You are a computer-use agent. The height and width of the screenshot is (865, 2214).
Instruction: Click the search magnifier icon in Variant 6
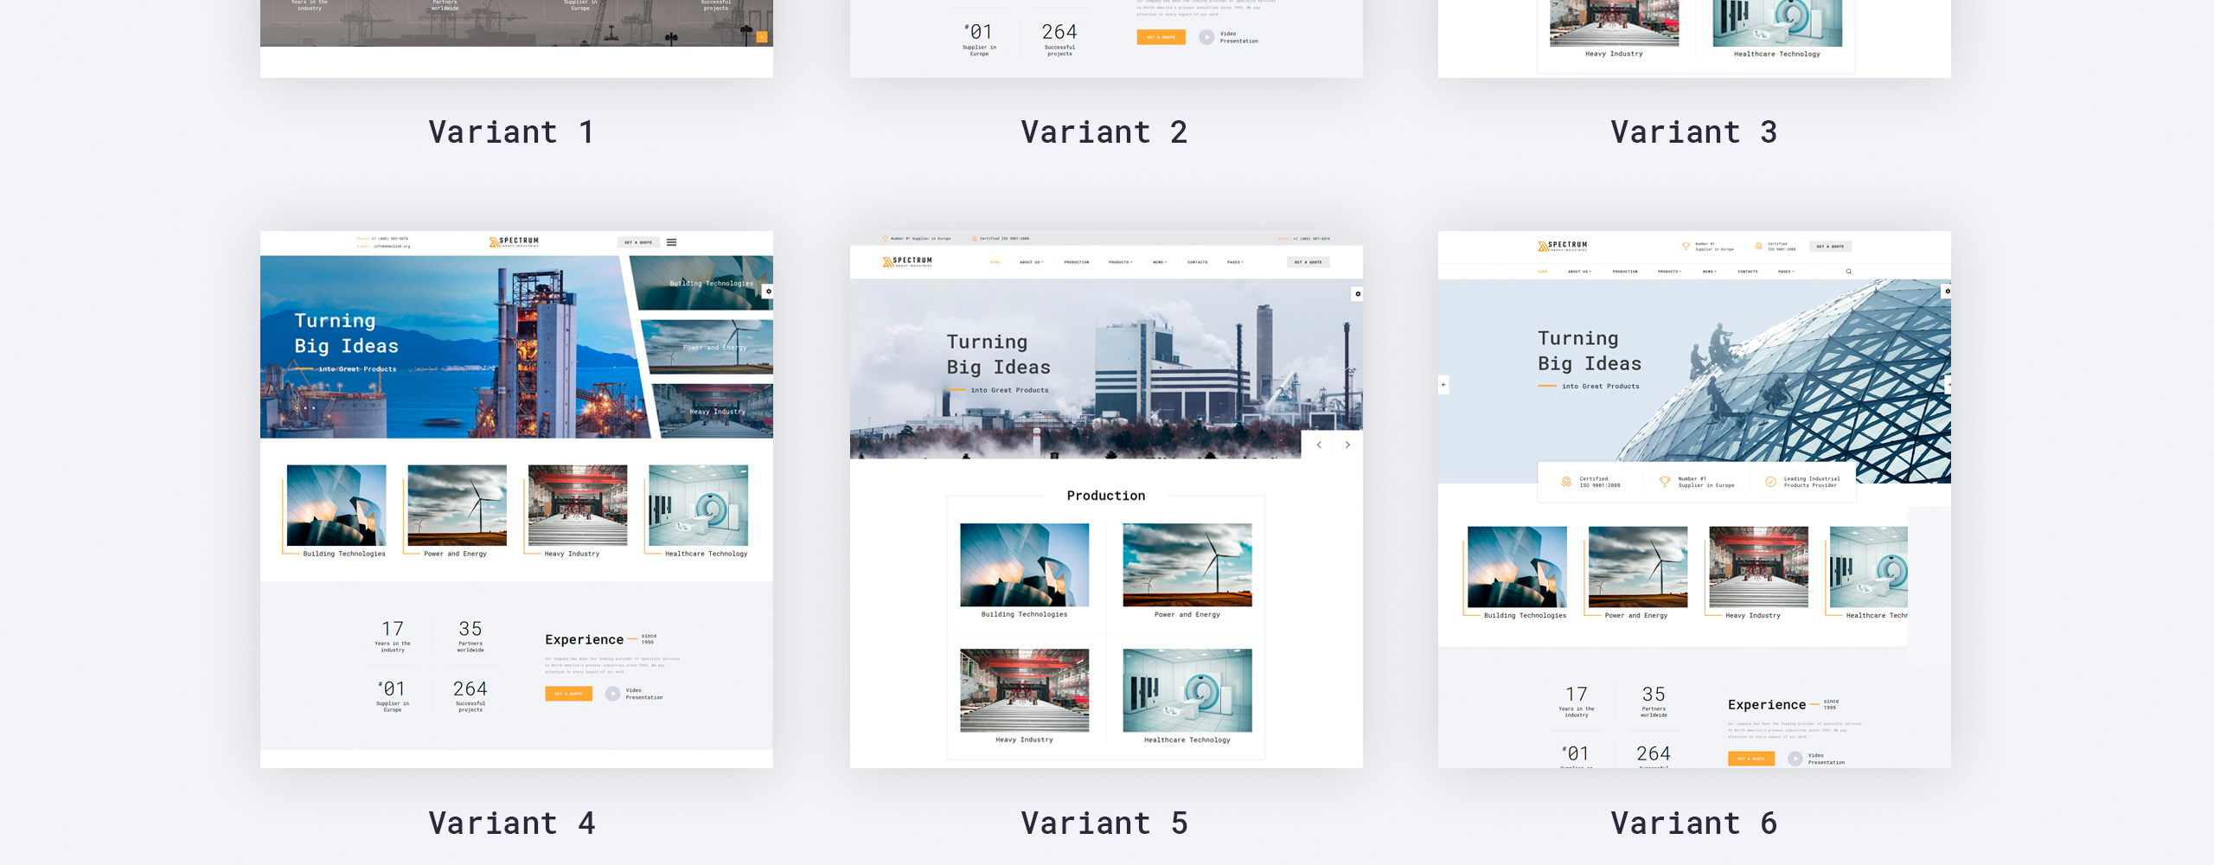tap(1849, 272)
